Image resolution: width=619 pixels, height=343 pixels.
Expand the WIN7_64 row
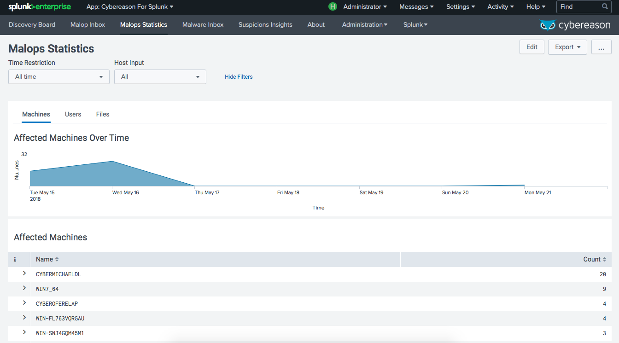pyautogui.click(x=24, y=288)
